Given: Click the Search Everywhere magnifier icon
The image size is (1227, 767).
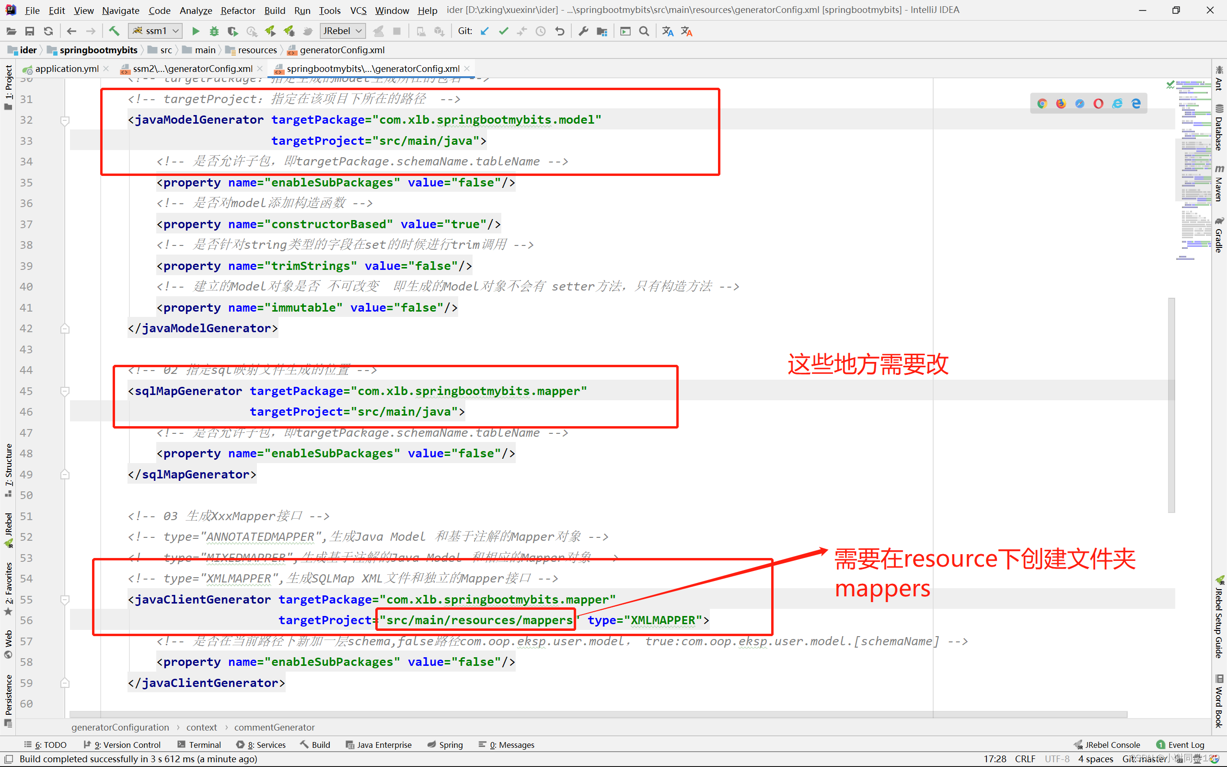Looking at the screenshot, I should click(644, 32).
